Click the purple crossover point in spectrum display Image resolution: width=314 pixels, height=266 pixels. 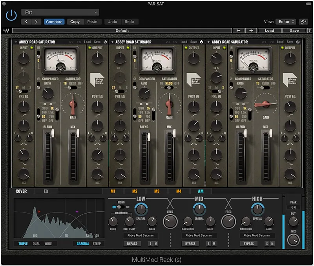coord(77,211)
